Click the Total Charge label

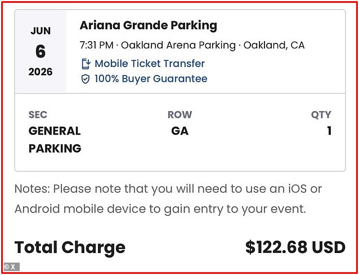tap(70, 248)
